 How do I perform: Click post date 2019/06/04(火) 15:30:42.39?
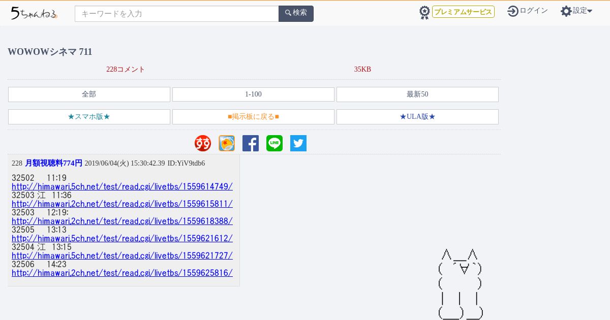pyautogui.click(x=125, y=163)
